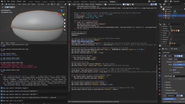
Task: Click the fake user shield icon for script
Action: pos(124,4)
